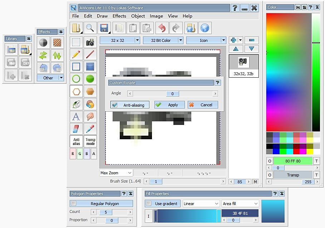The image size is (325, 228).
Task: Select the Pencil drawing tool
Action: (76, 54)
